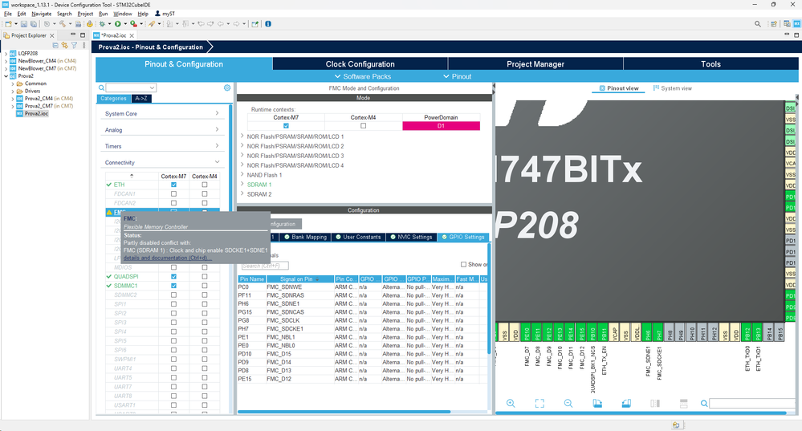Expand SDRAM 1 mode
802x431 pixels.
pyautogui.click(x=242, y=185)
